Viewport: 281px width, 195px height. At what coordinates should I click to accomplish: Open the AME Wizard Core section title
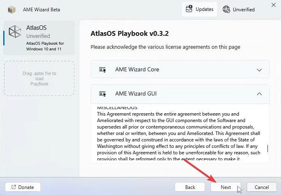point(137,69)
